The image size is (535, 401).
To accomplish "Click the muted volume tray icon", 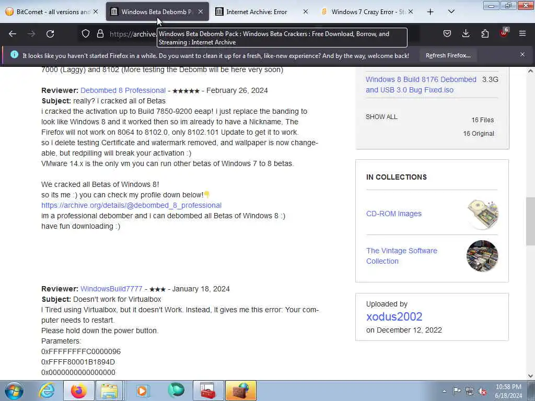I will click(482, 391).
